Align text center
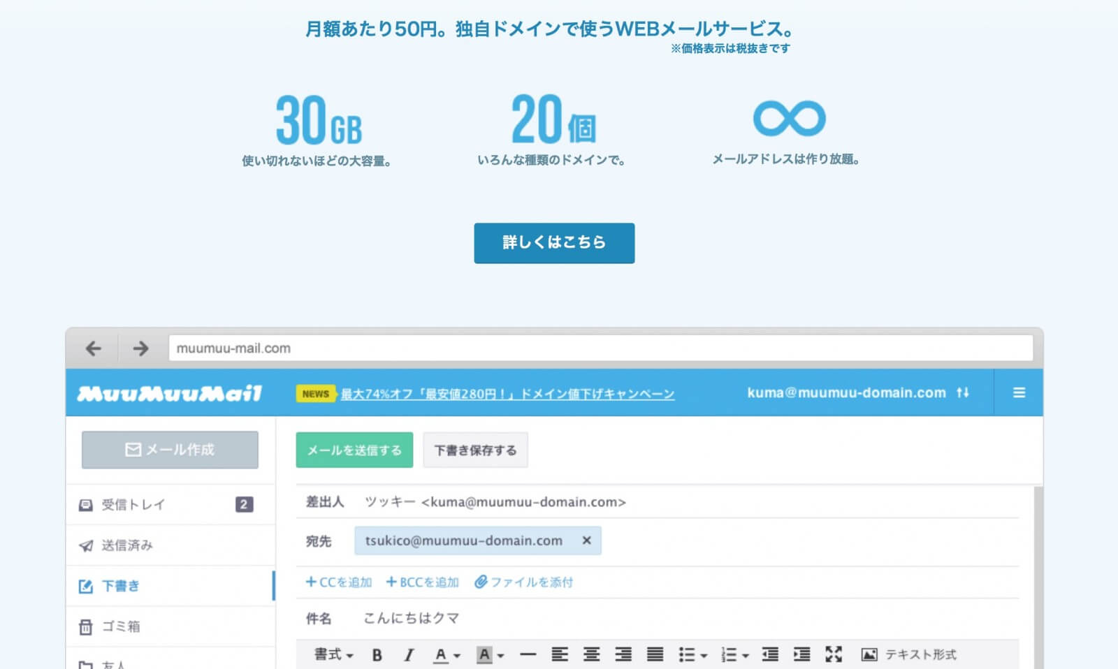Viewport: 1118px width, 669px height. (x=591, y=654)
